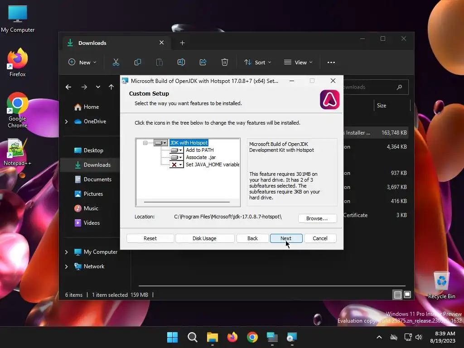
Task: Click the feature tree horizontal scrollbar
Action: [x=187, y=202]
